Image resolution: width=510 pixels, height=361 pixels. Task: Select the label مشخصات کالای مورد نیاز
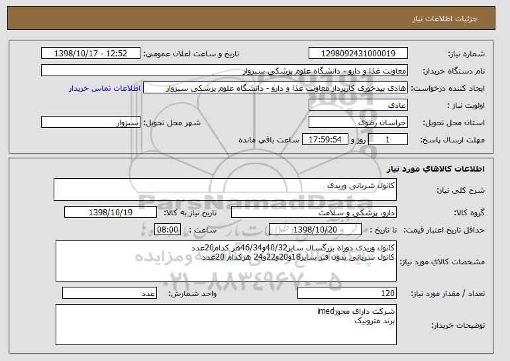[x=442, y=262]
